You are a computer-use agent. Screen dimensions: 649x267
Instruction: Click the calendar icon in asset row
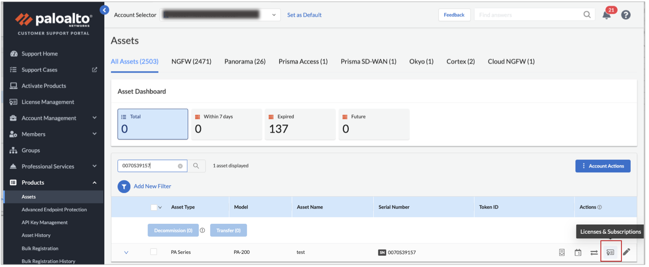(578, 253)
